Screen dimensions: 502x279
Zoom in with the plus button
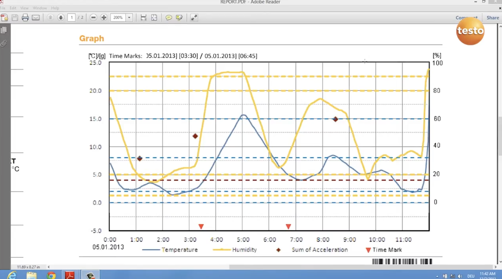[104, 18]
